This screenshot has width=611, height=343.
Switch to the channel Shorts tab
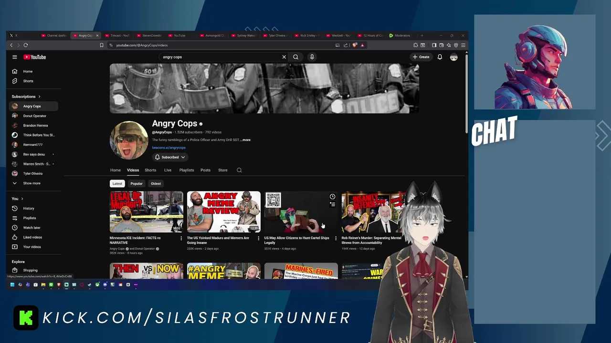150,170
